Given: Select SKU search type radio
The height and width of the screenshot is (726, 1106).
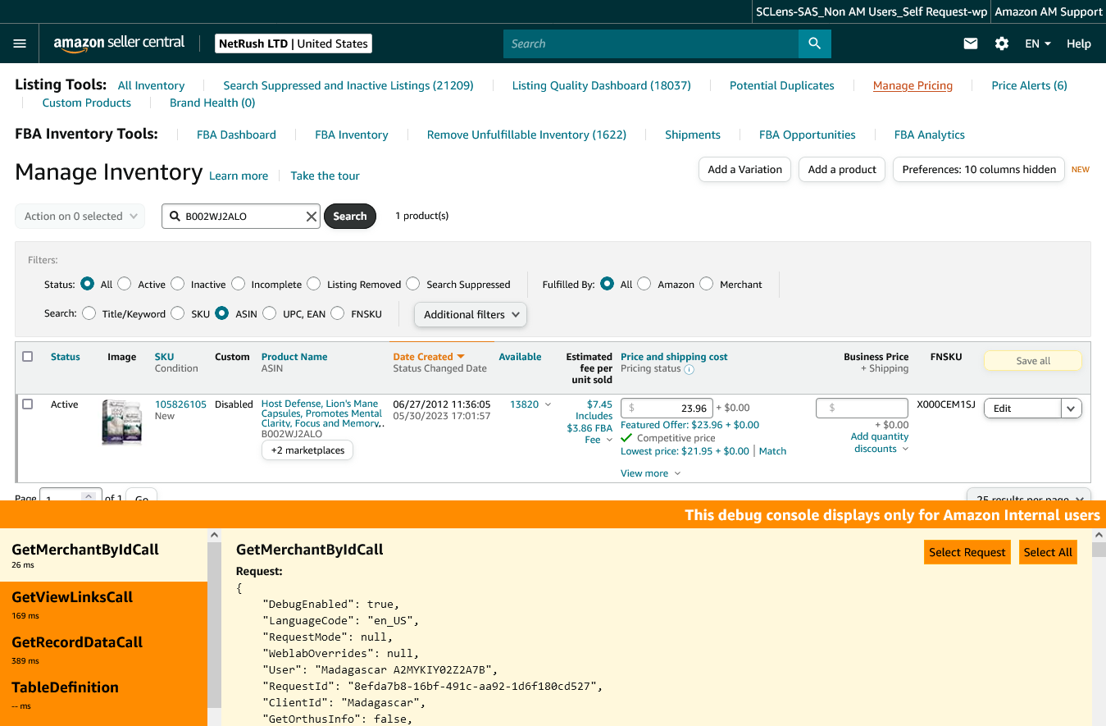Looking at the screenshot, I should [x=178, y=313].
